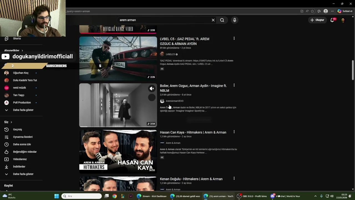The height and width of the screenshot is (200, 355).
Task: Open the YouTube account avatar menu
Action: click(x=343, y=20)
